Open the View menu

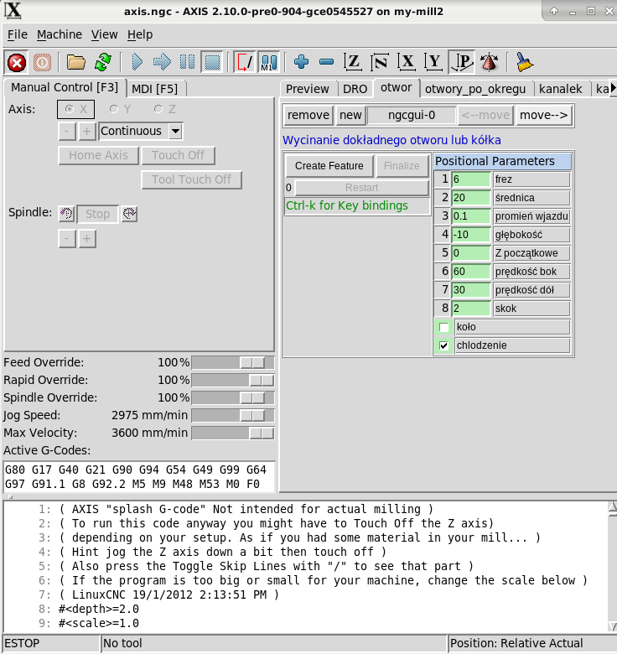pos(104,34)
